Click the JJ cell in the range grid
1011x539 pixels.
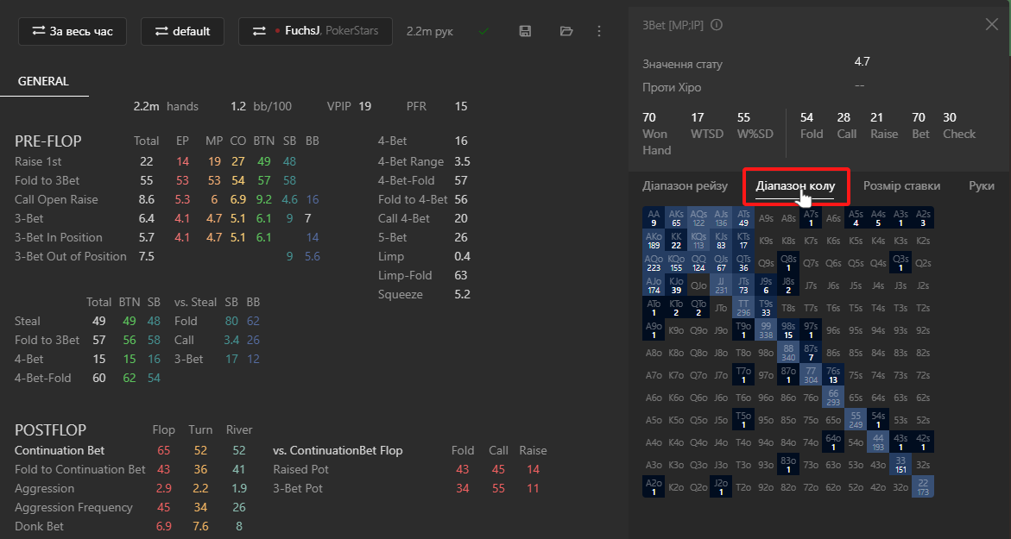pyautogui.click(x=722, y=285)
